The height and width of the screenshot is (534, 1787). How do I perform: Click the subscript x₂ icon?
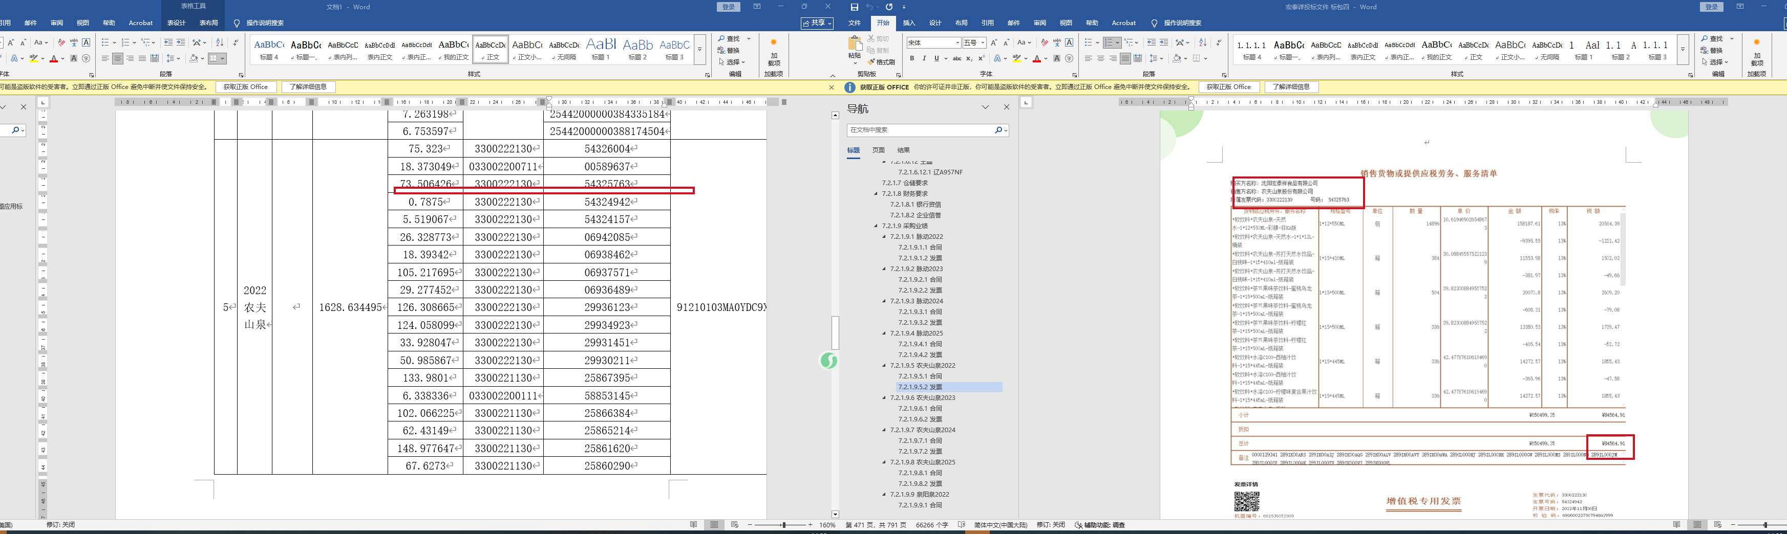pos(969,59)
